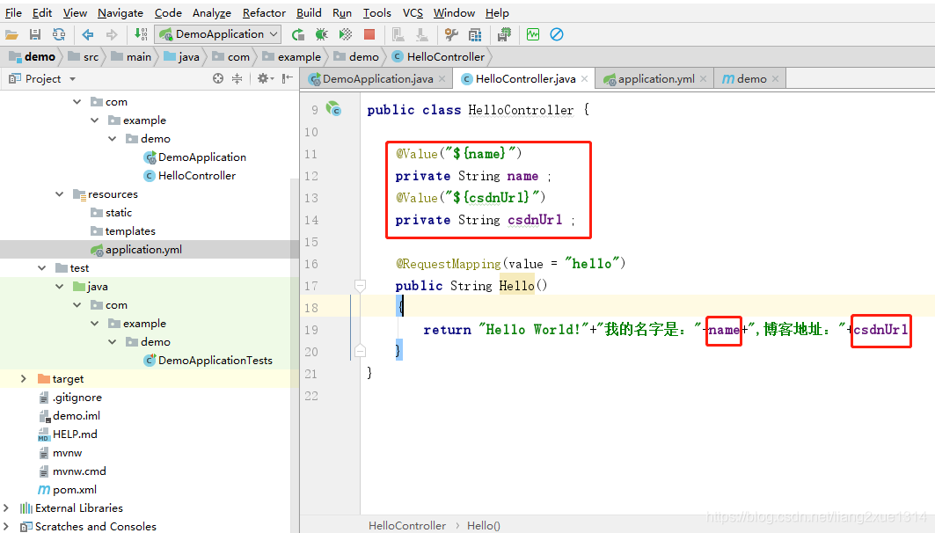Select DemoApplicationTests in the project tree

[208, 360]
